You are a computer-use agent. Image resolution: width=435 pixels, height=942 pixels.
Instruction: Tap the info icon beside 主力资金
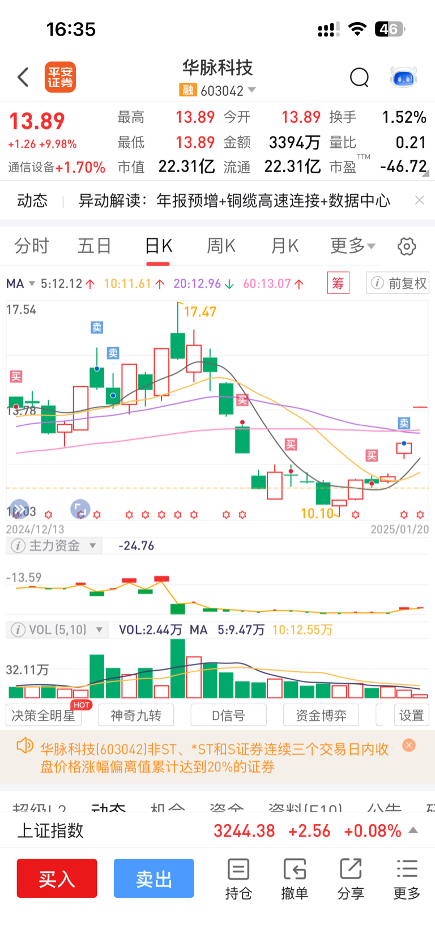pyautogui.click(x=18, y=545)
